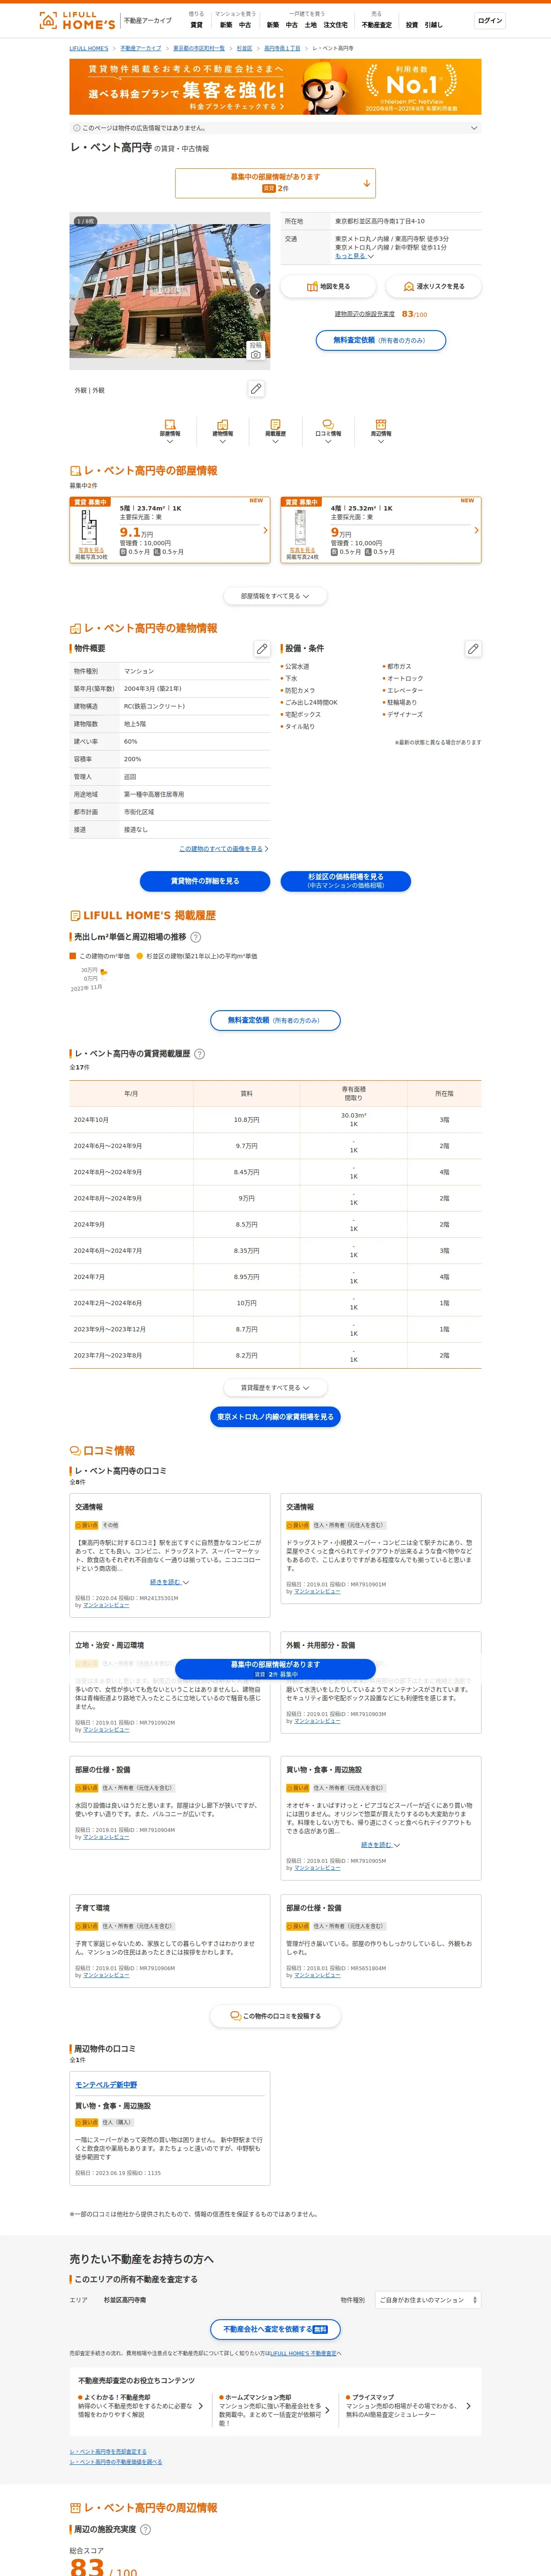Open 賃貸 menu under 借りる

196,25
